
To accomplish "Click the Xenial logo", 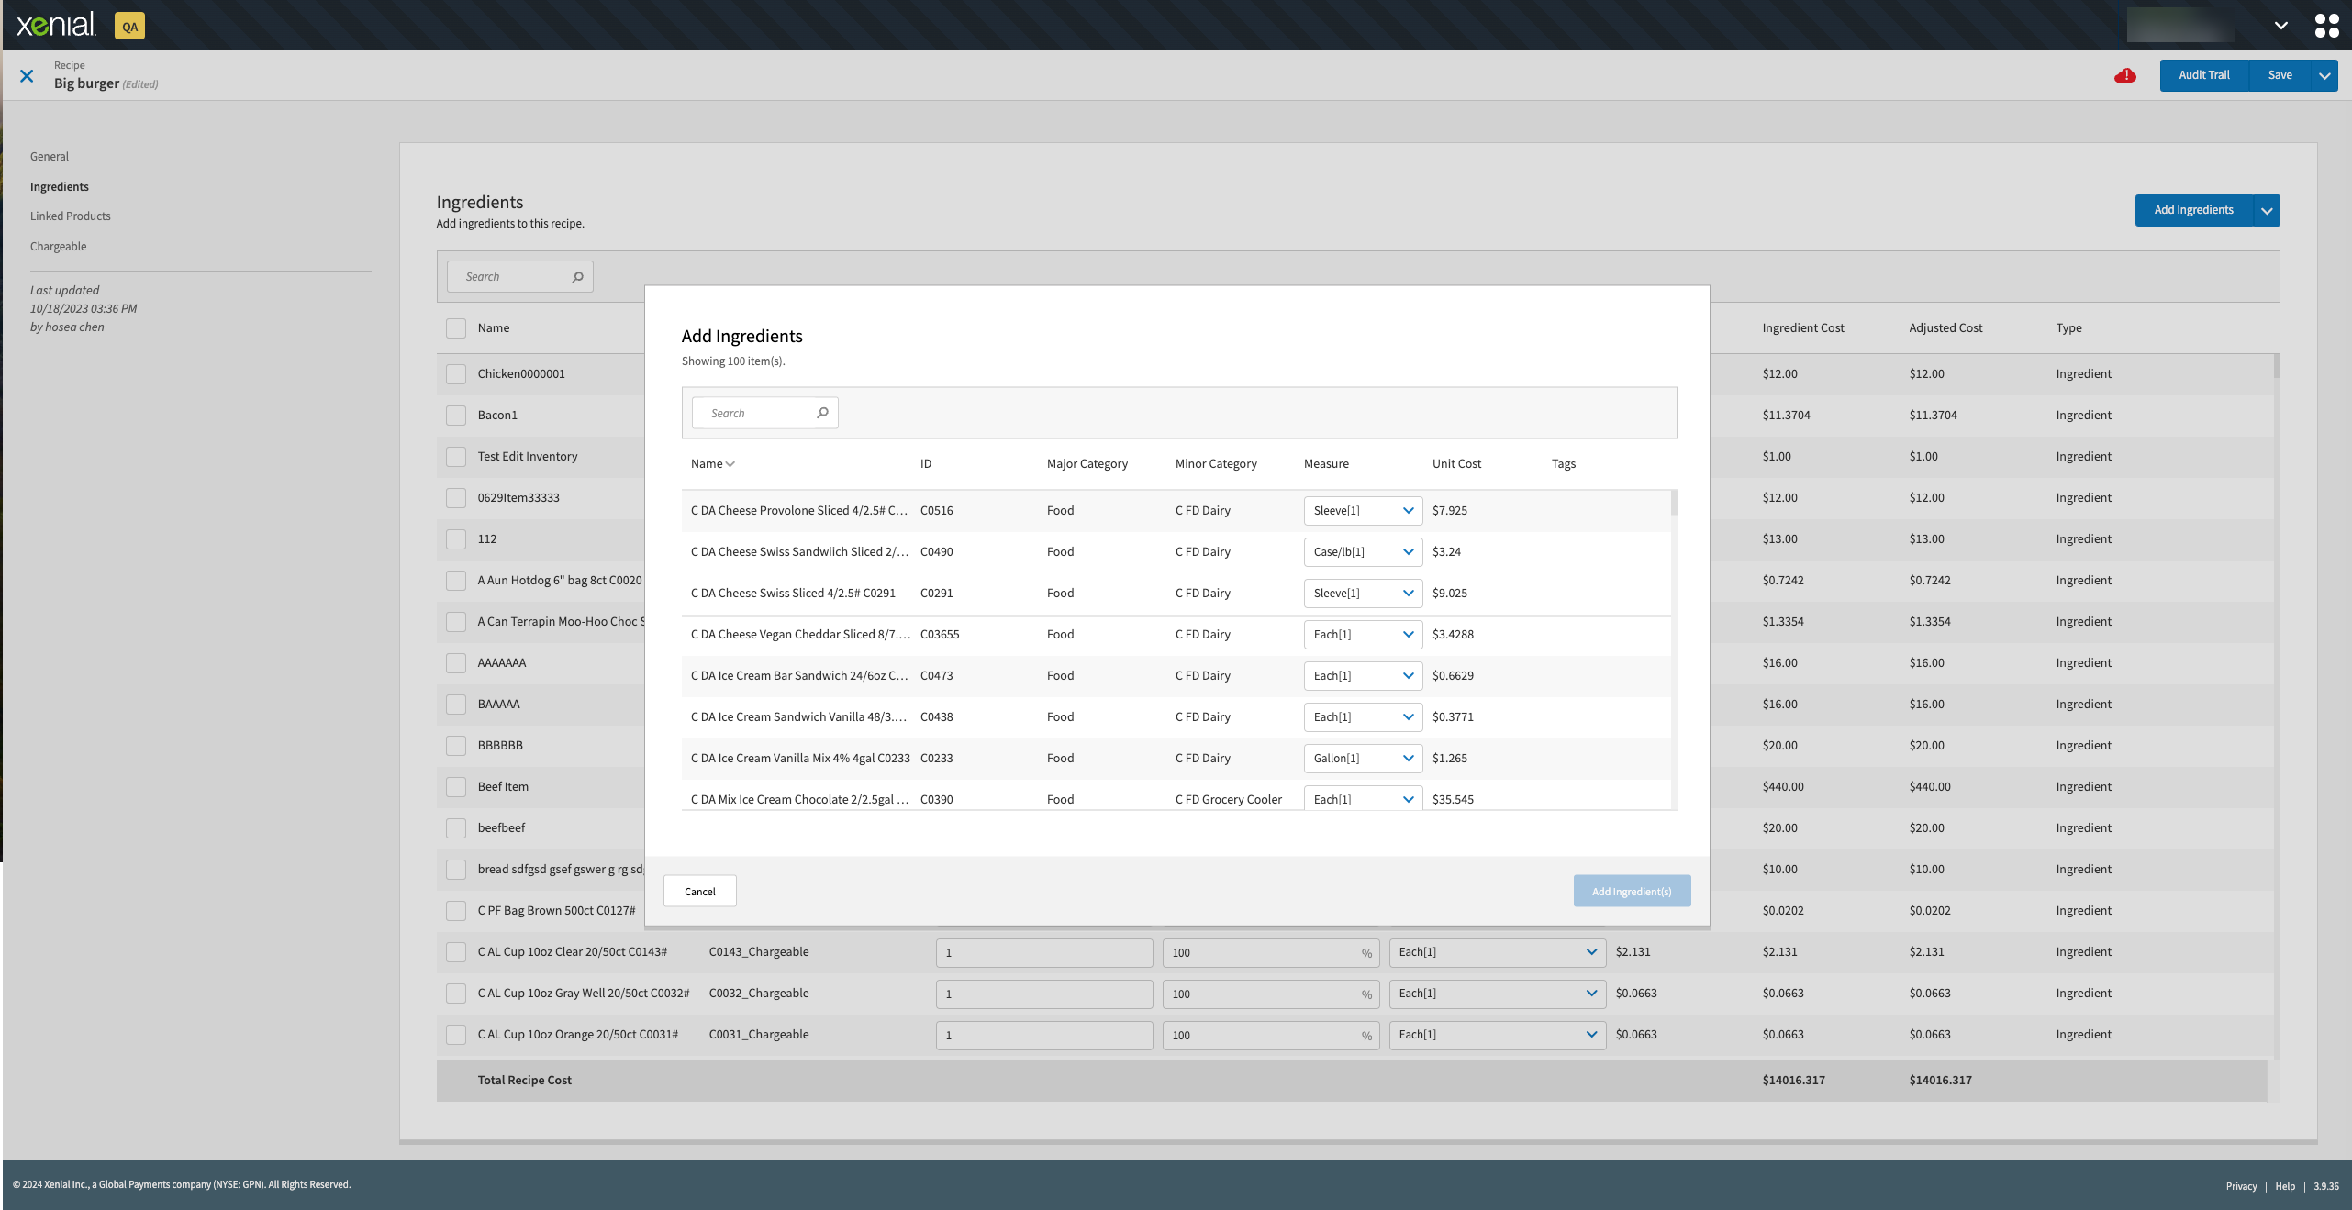I will coord(56,25).
